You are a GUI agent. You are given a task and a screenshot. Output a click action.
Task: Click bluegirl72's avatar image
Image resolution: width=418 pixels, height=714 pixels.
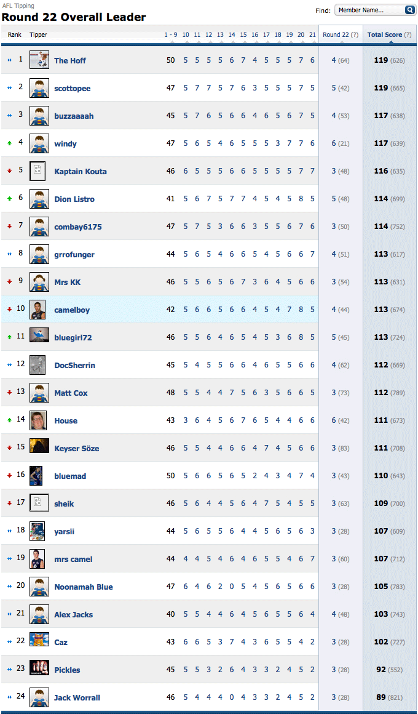click(x=39, y=335)
